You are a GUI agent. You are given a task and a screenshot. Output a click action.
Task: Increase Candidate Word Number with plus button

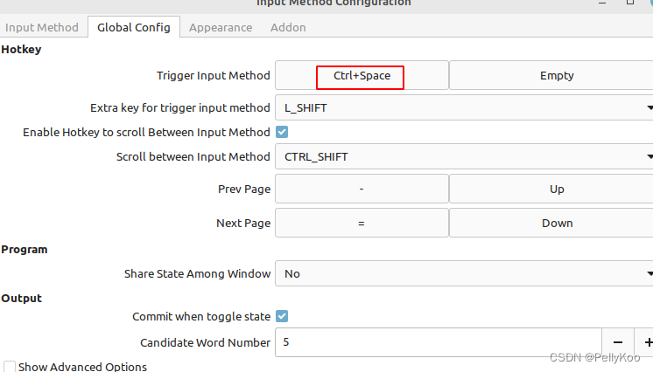[644, 342]
